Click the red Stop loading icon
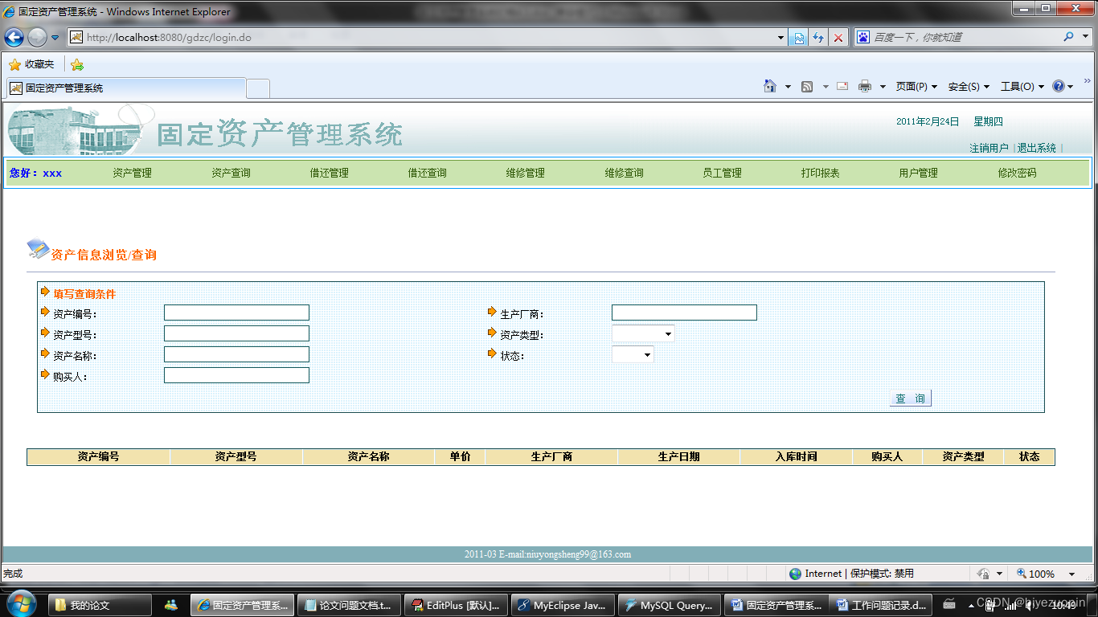 [838, 37]
